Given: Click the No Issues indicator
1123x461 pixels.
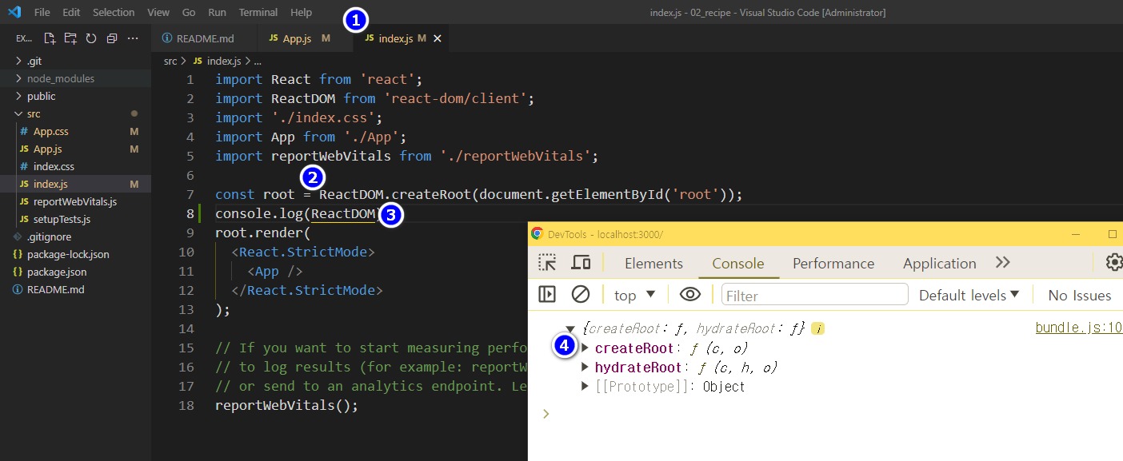Looking at the screenshot, I should [1079, 295].
